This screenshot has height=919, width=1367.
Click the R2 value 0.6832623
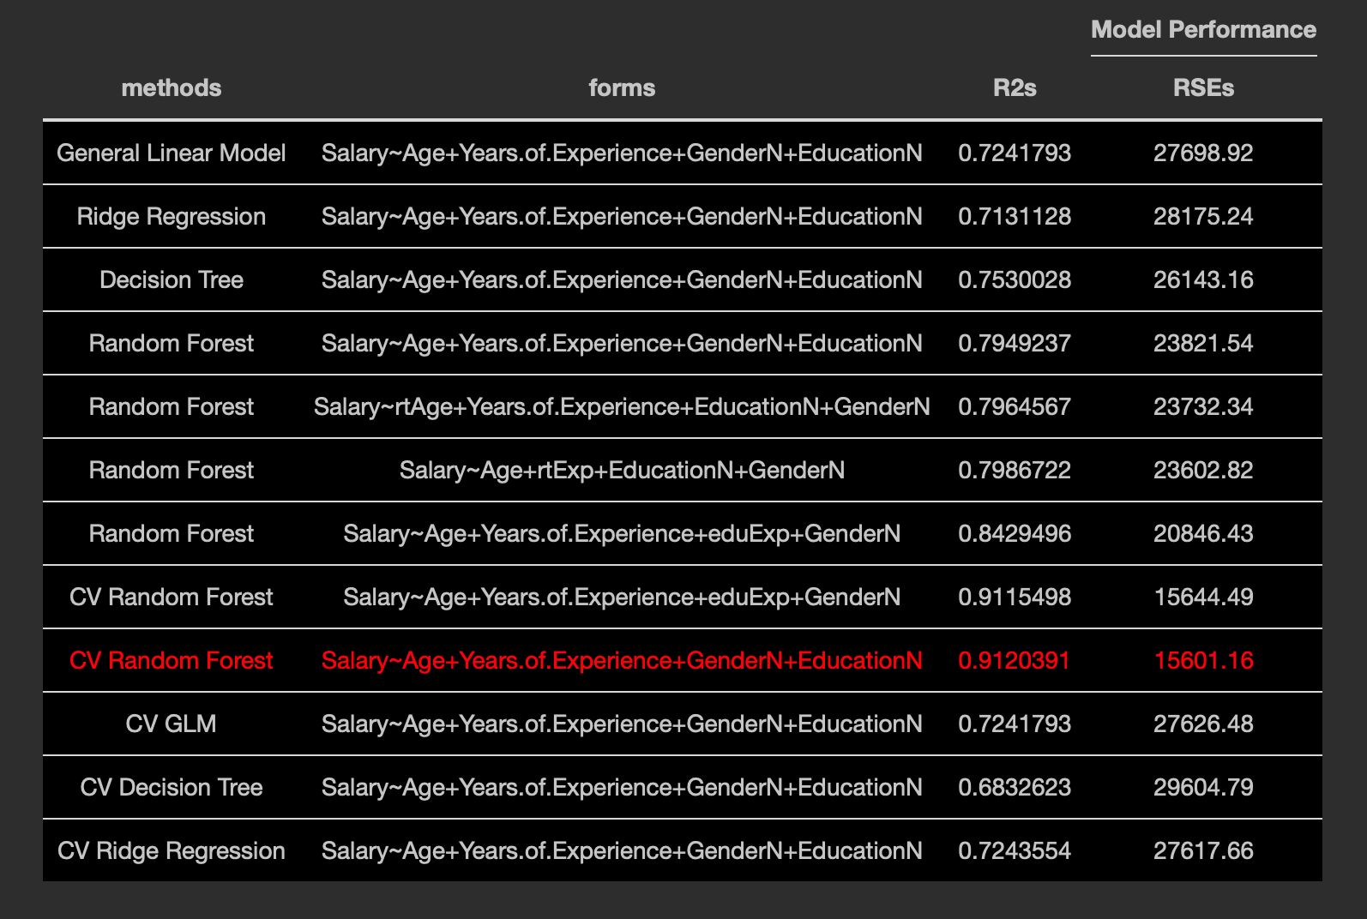click(x=1015, y=788)
